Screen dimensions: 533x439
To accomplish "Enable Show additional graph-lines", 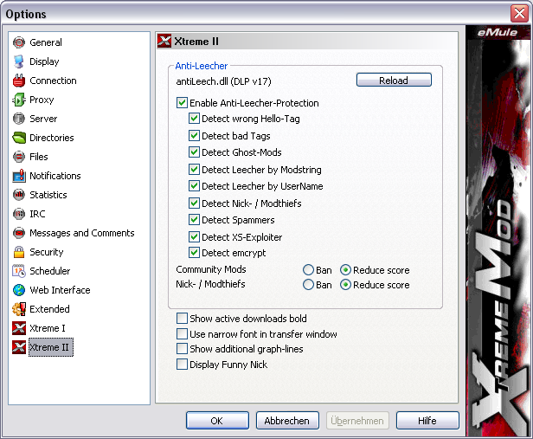I will 182,349.
